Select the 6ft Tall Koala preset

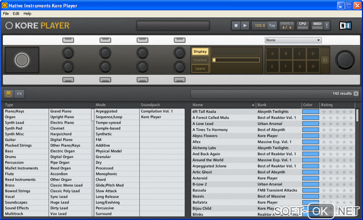[x=223, y=111]
